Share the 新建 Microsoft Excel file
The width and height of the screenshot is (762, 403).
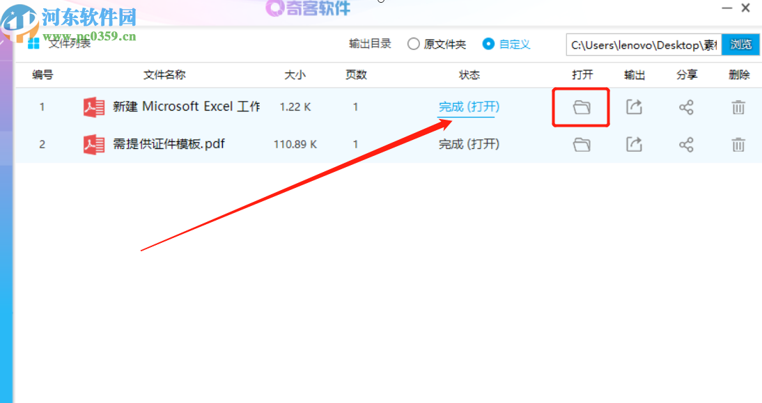pos(686,107)
